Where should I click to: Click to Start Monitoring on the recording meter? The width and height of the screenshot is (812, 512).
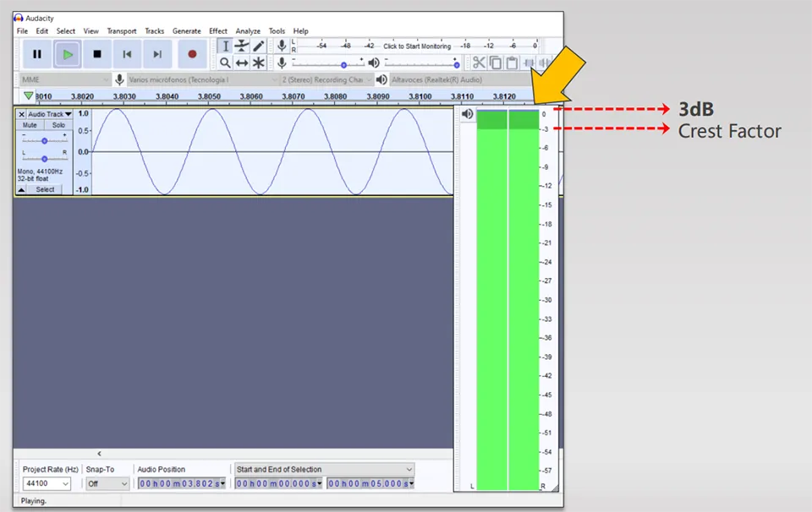[x=417, y=46]
